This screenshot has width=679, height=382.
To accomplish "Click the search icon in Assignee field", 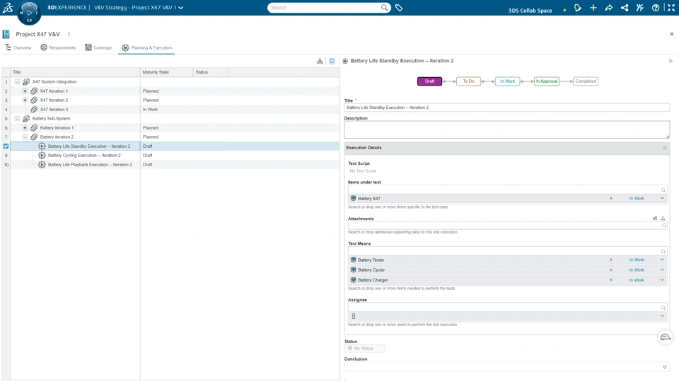I will [663, 308].
